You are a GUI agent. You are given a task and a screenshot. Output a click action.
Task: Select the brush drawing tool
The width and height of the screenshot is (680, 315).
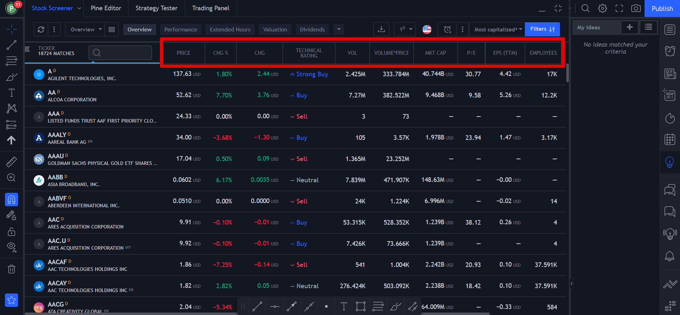tap(11, 77)
